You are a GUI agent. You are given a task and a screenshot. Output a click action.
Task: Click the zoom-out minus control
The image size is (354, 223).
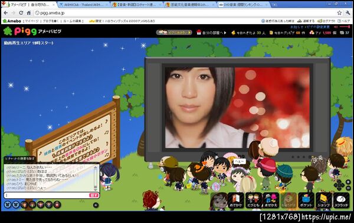click(x=348, y=188)
